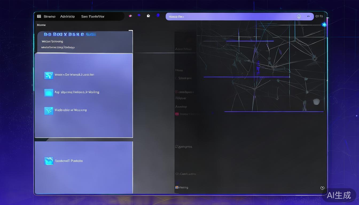Click the swirl icon inside the purple search bar
359x205 pixels.
[x=299, y=17]
